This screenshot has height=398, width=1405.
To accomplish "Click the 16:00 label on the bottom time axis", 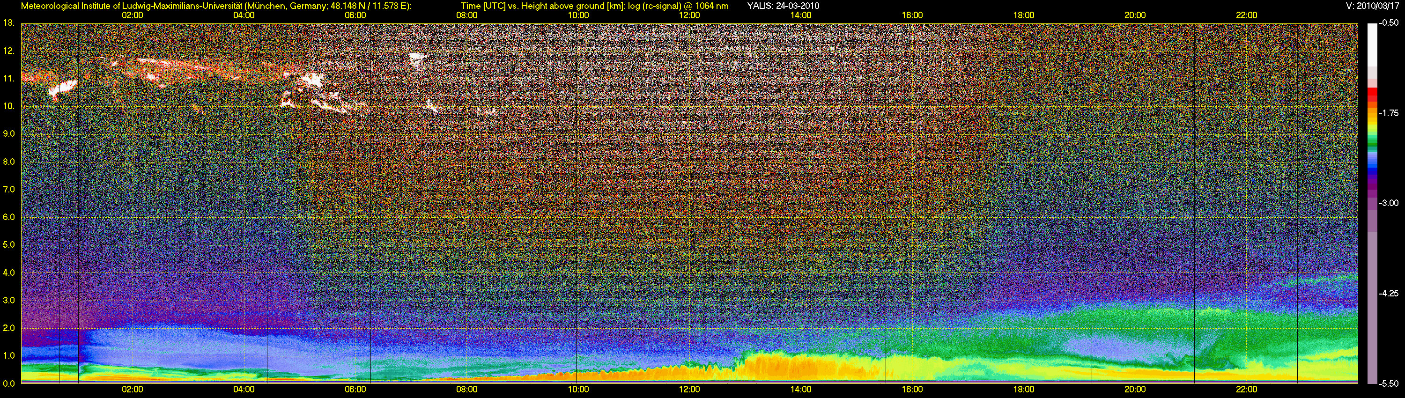I will pos(912,389).
